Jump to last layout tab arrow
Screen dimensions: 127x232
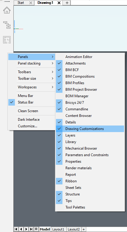tap(31, 229)
